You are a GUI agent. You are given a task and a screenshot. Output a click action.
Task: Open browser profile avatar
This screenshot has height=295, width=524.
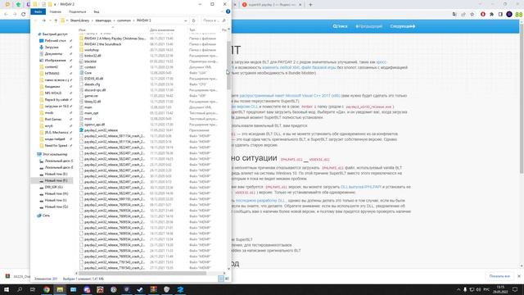pyautogui.click(x=509, y=15)
